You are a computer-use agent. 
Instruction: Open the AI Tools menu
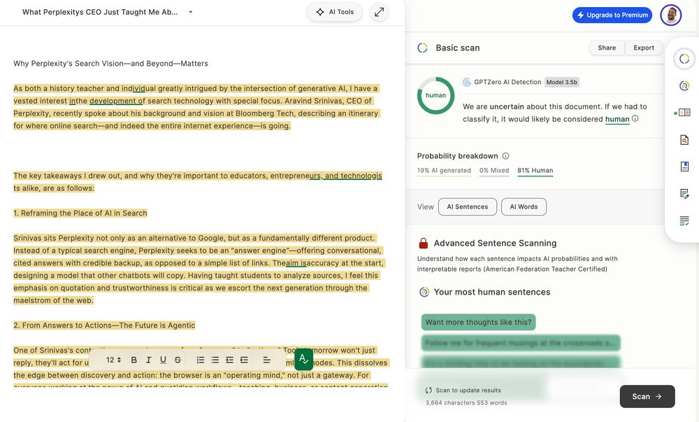[335, 12]
